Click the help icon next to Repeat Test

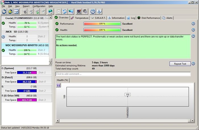coord(193,64)
